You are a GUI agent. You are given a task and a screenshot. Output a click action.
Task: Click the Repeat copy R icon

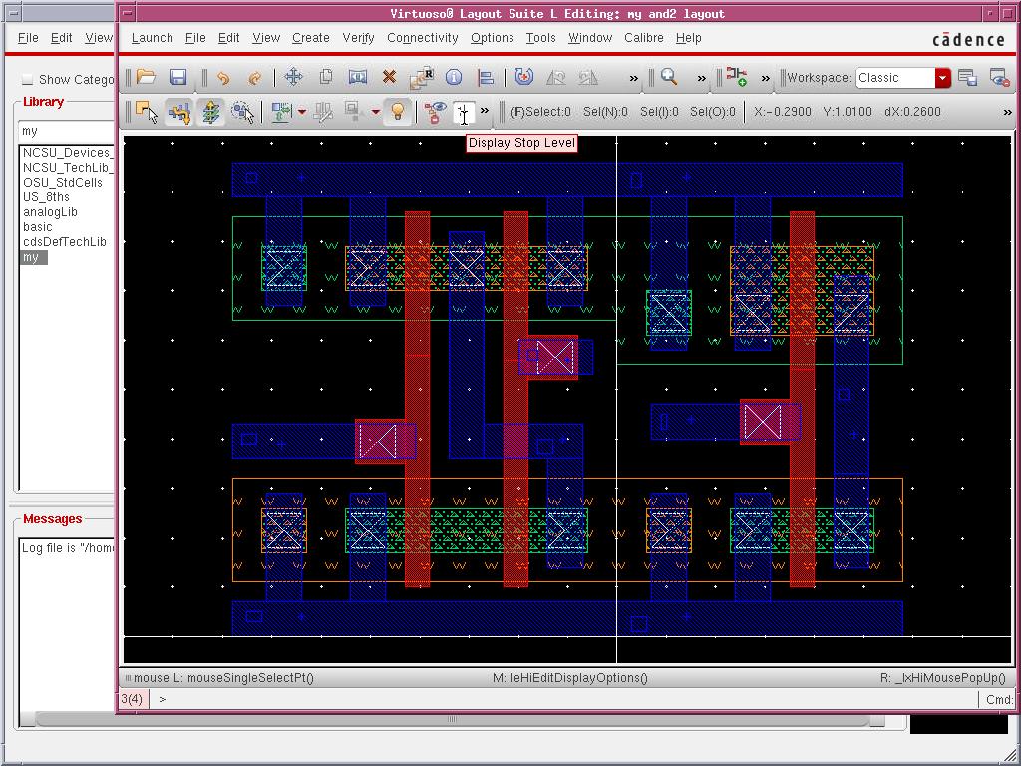(422, 78)
